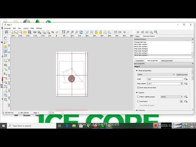
Task: Open the Settings menu
Action: [x=39, y=28]
